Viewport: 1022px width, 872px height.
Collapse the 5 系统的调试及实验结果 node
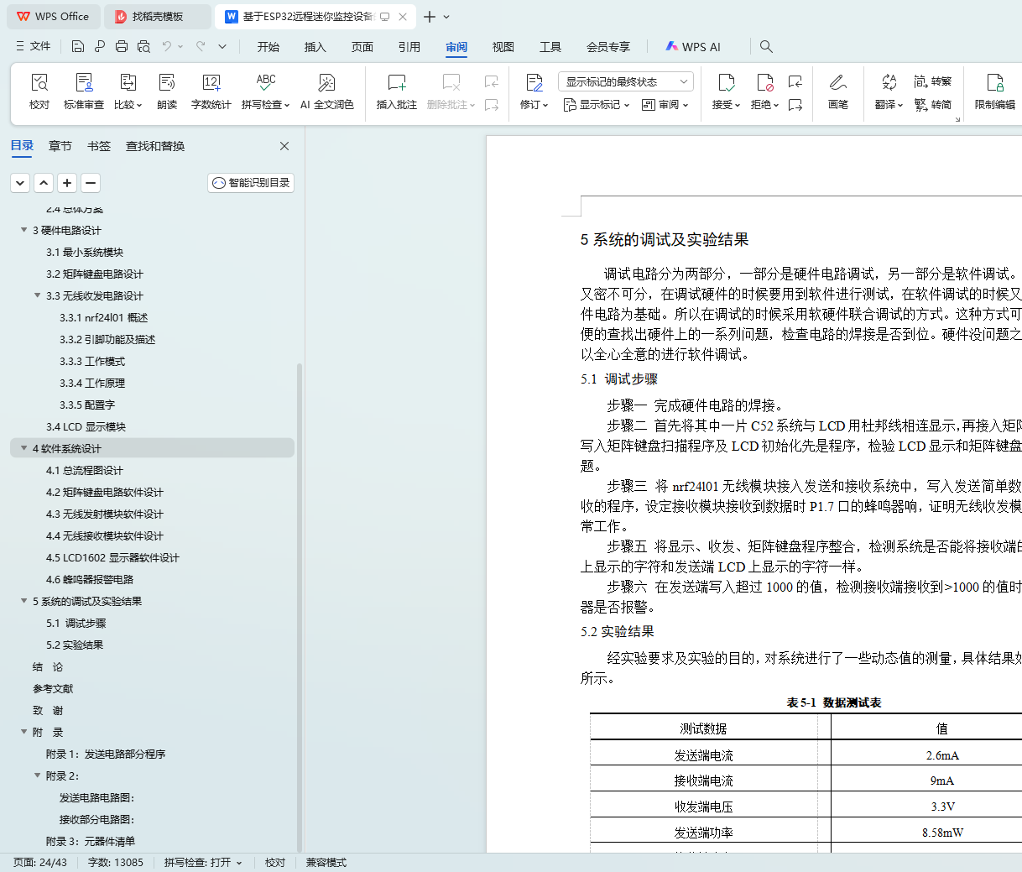tap(24, 601)
